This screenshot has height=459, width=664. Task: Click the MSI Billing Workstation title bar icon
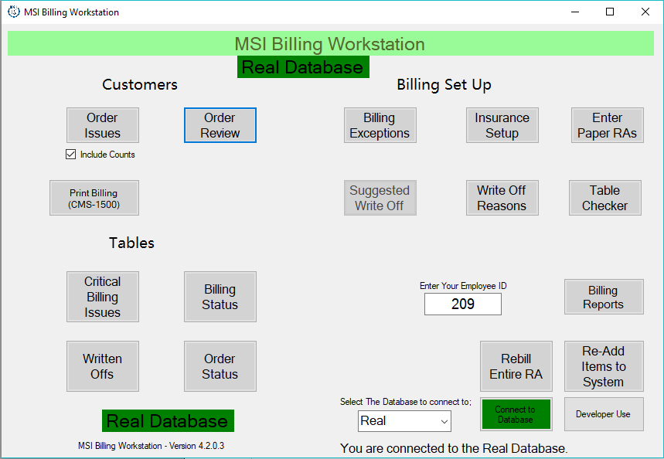pyautogui.click(x=13, y=12)
